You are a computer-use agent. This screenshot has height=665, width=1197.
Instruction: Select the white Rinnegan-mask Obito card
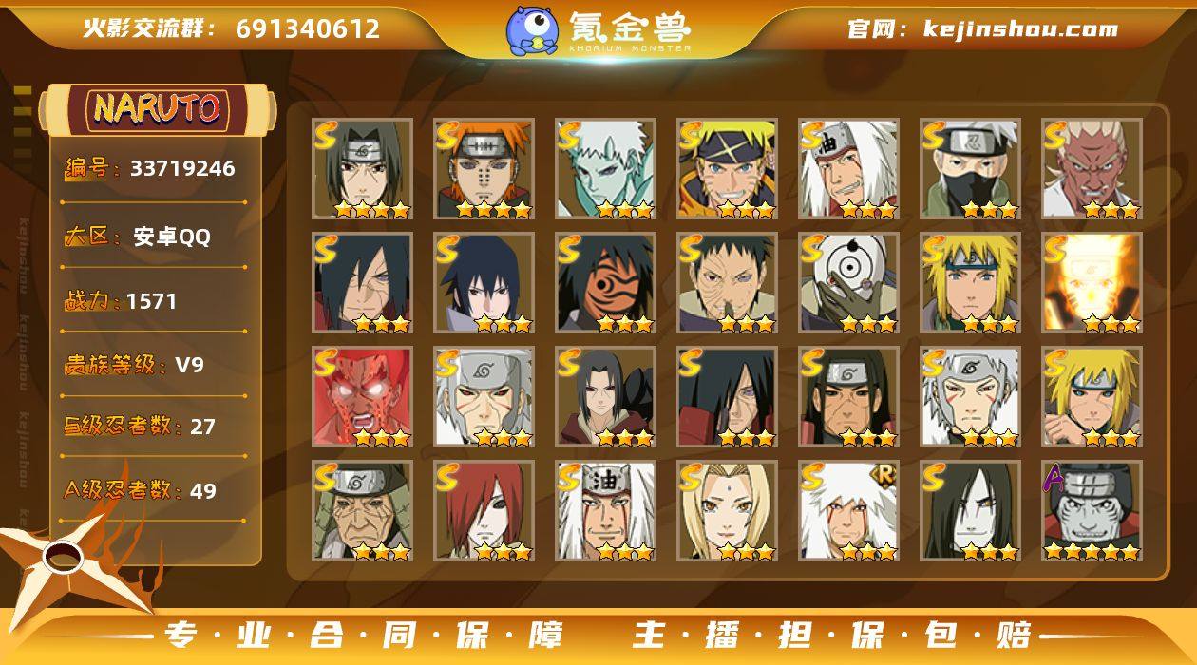[848, 283]
